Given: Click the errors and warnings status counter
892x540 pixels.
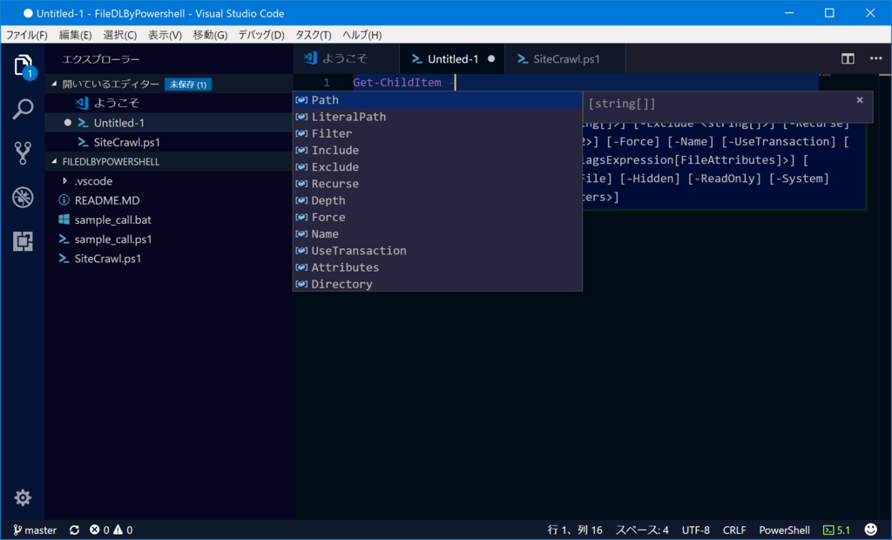Looking at the screenshot, I should [111, 530].
